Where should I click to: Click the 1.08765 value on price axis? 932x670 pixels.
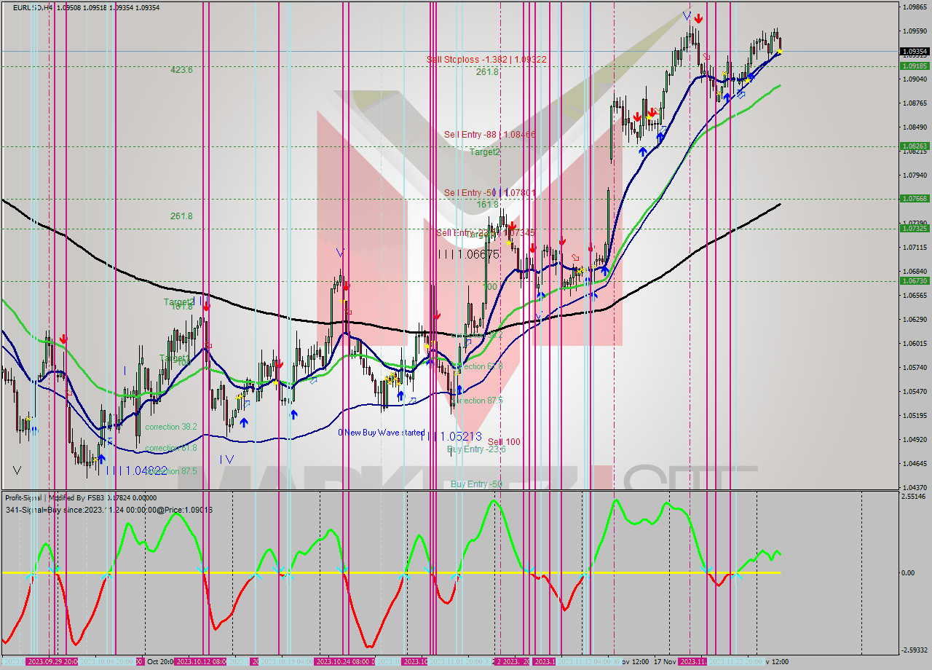coord(914,103)
